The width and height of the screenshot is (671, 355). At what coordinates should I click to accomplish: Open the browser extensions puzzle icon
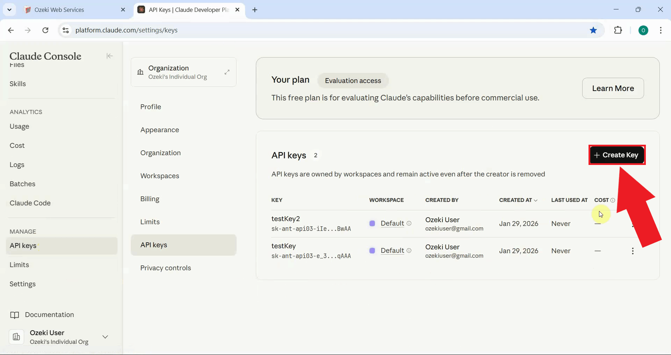pos(618,30)
